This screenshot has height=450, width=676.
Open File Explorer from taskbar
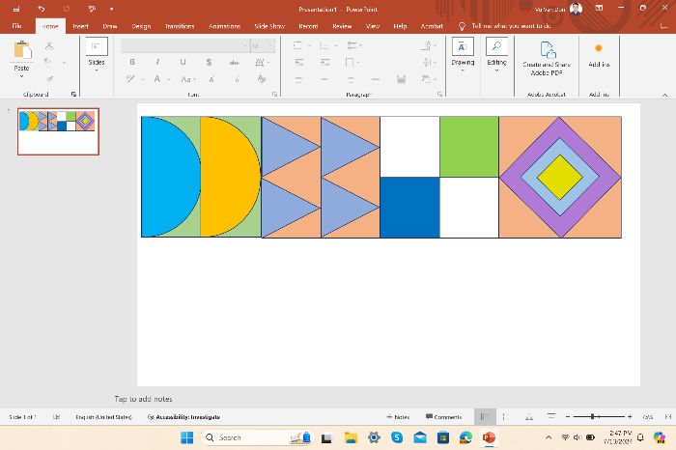click(x=351, y=437)
